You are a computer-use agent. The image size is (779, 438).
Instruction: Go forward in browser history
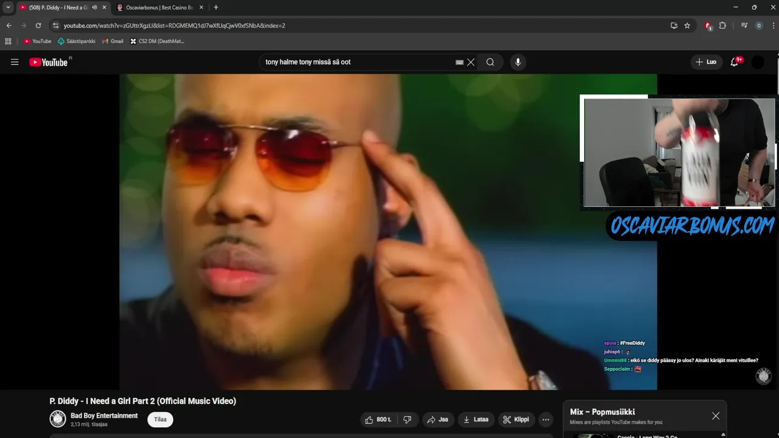[x=24, y=26]
